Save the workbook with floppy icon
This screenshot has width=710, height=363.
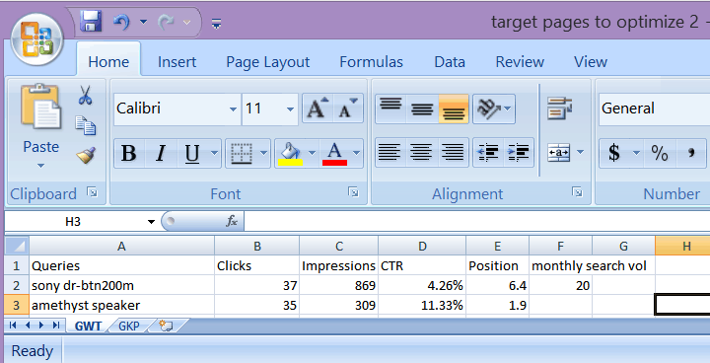tap(91, 22)
